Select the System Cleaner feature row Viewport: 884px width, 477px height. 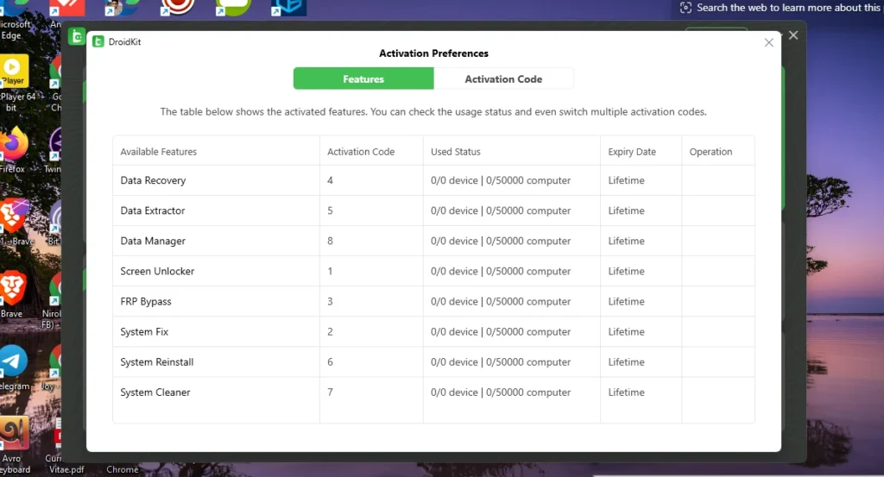coord(433,392)
